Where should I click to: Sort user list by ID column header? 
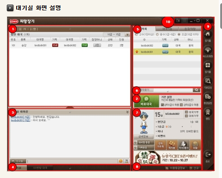144,40
